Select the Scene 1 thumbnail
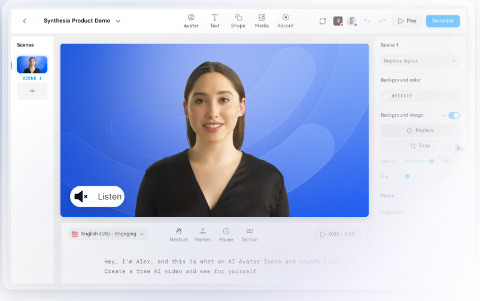 (x=32, y=64)
